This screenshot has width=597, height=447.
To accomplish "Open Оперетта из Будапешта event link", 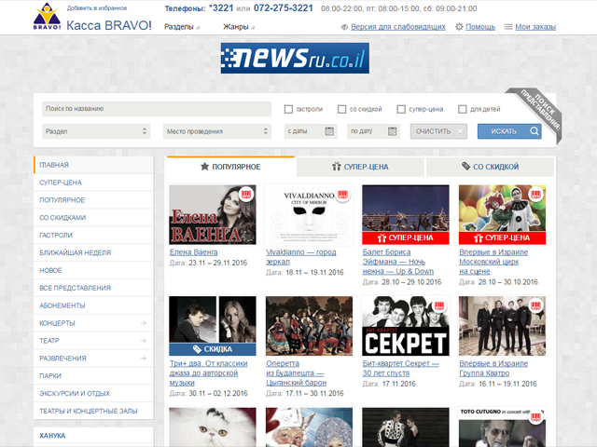I will [297, 372].
